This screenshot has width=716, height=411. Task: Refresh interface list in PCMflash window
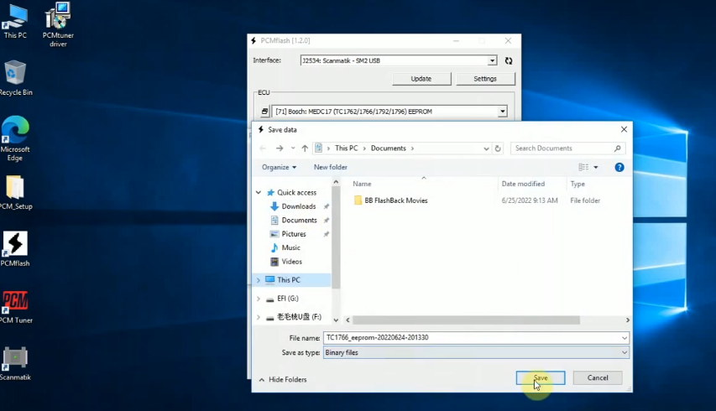pyautogui.click(x=508, y=60)
